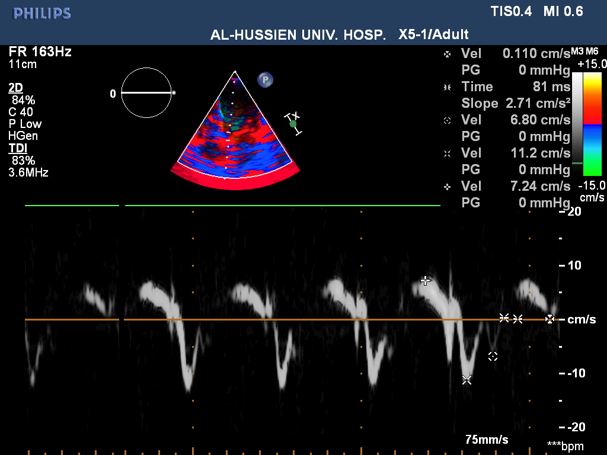Click the dotted-circle icon beside Vel 6.80 cm/s
Screen dimensions: 607x455
coord(447,120)
